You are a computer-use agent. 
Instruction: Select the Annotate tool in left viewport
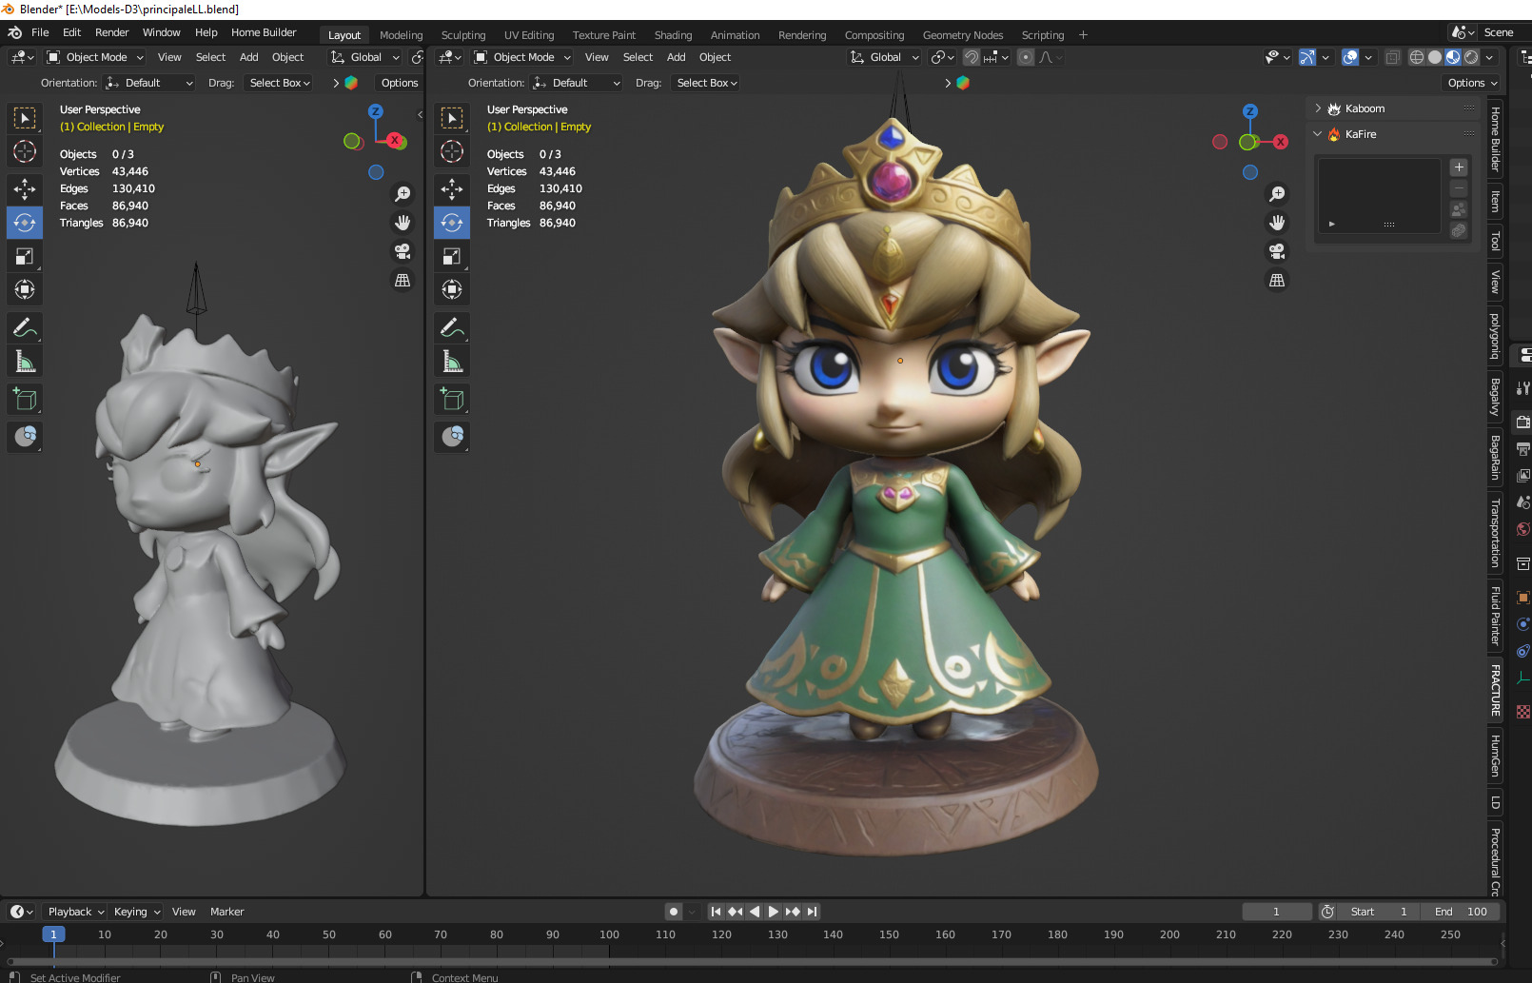click(25, 328)
